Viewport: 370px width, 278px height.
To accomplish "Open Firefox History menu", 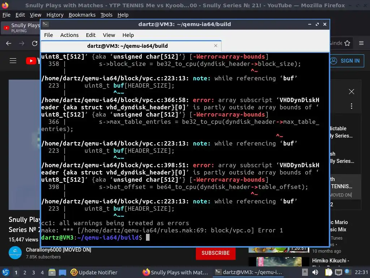I will tap(55, 15).
